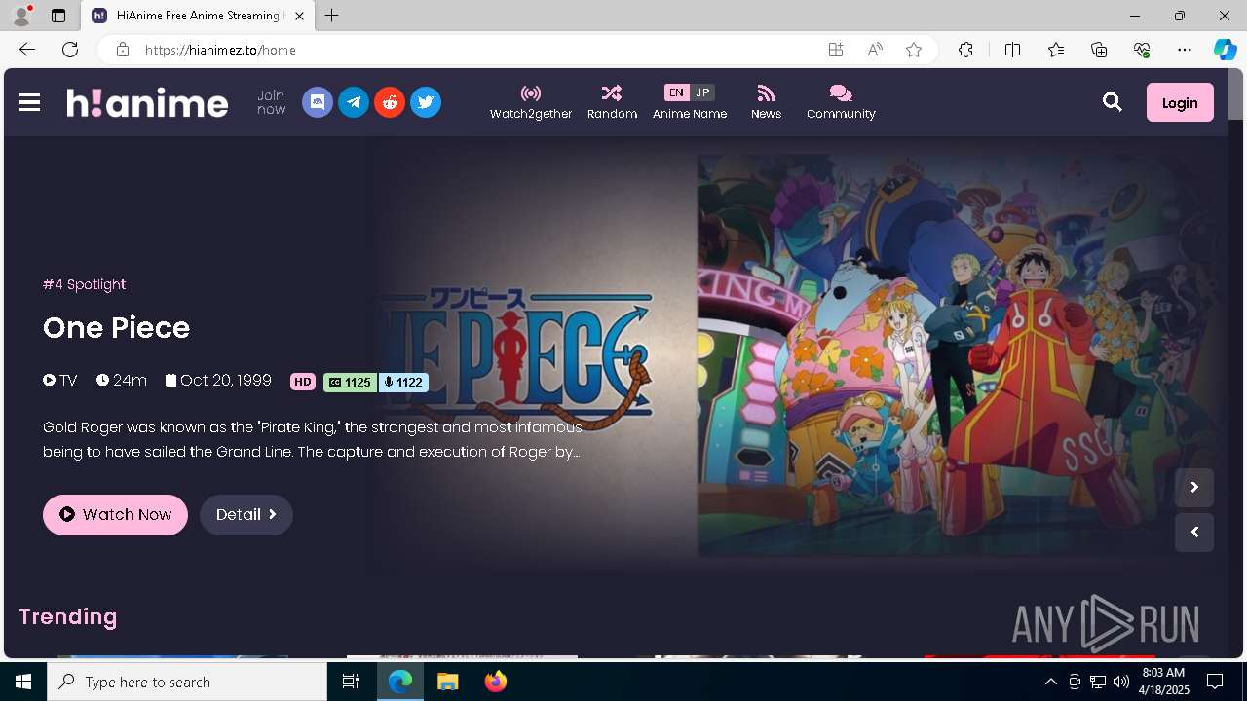Open the Copilot sidebar
Viewport: 1247px width, 701px height.
[x=1226, y=50]
